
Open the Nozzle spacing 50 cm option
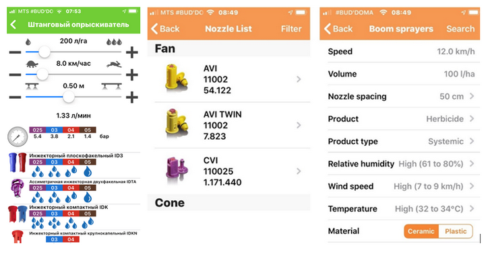(x=404, y=96)
